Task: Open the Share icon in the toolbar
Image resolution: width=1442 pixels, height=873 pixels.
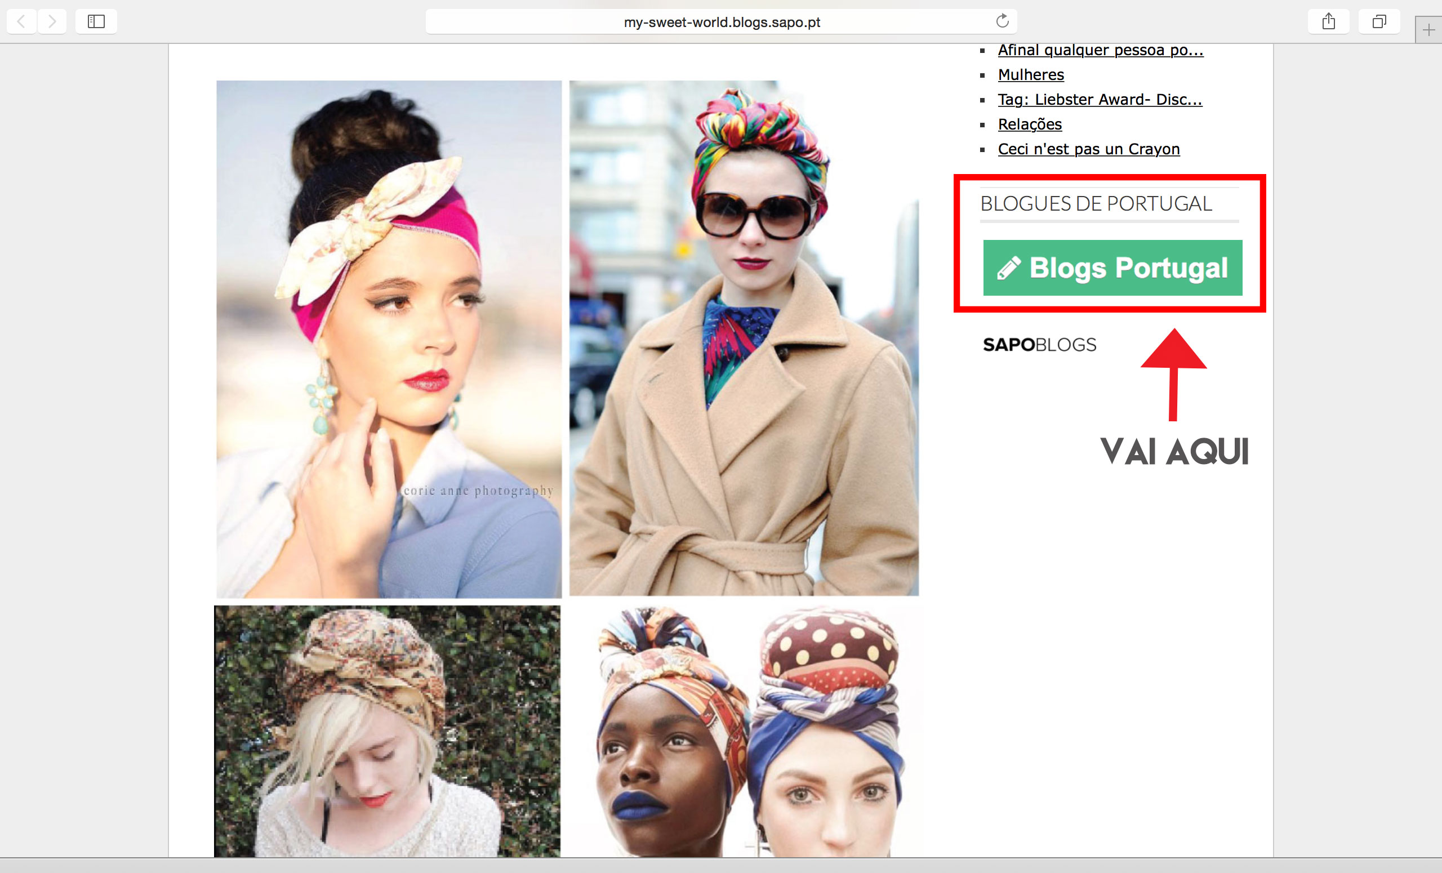Action: coord(1328,21)
